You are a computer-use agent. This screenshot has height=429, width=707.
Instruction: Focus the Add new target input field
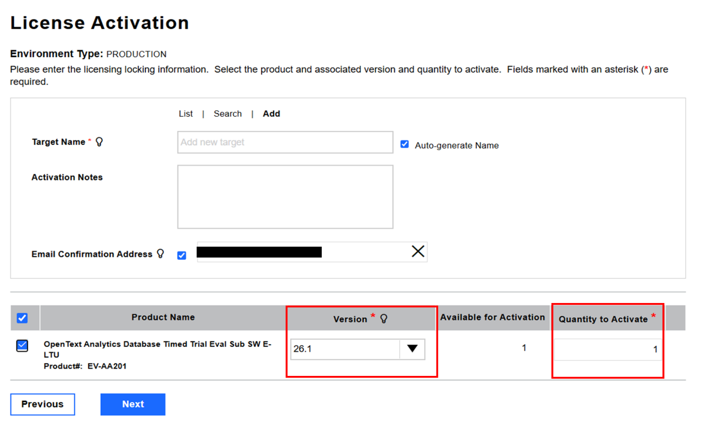[285, 142]
